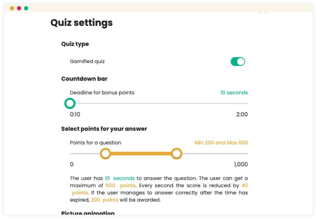Click the 0:10 minimum countdown label
Screen dimensions: 317x219
click(75, 114)
